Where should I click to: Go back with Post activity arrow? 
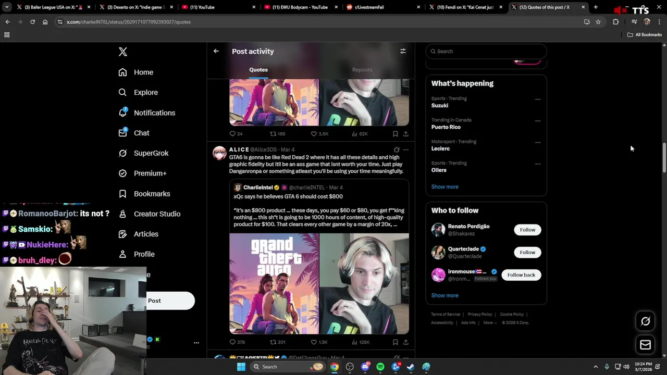[x=216, y=51]
